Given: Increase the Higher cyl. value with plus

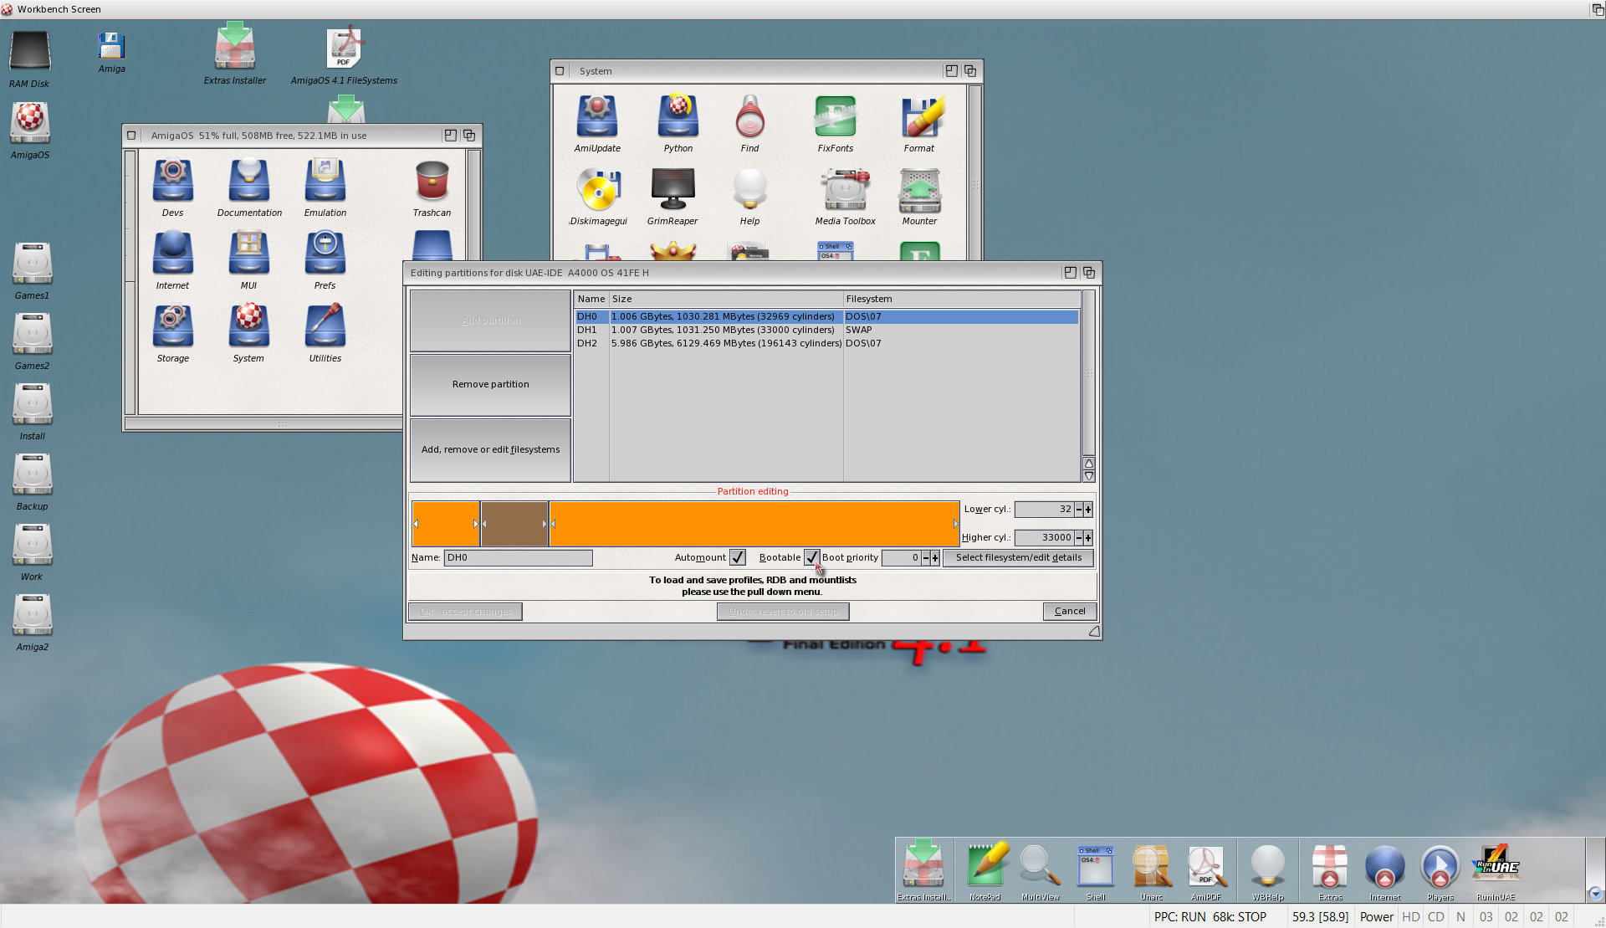Looking at the screenshot, I should pos(1088,538).
